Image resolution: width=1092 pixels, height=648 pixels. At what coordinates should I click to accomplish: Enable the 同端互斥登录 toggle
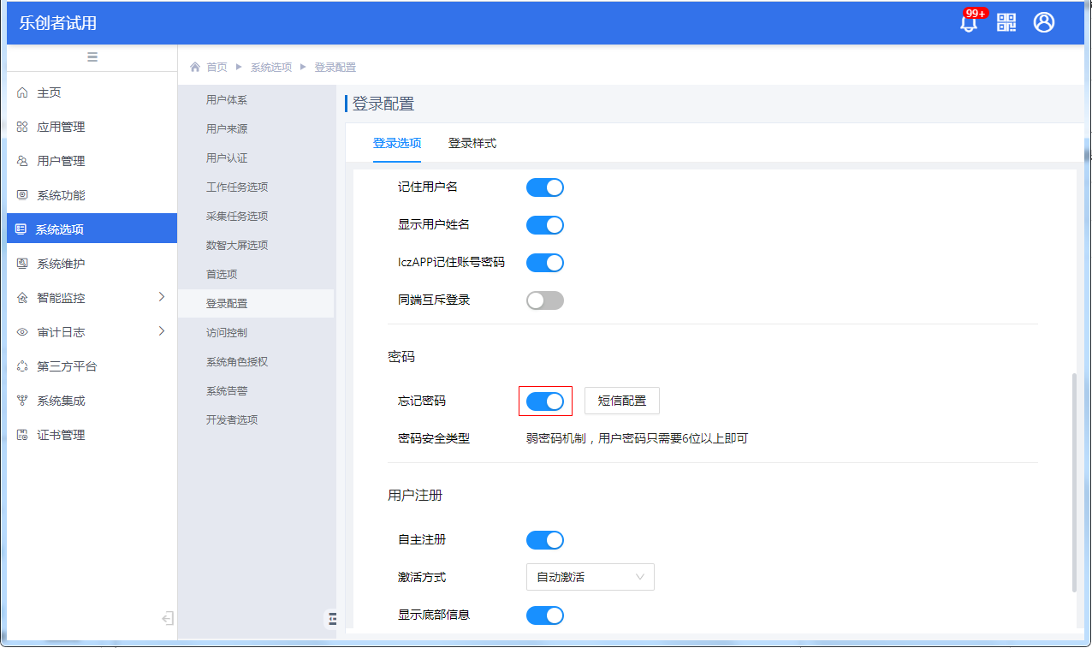pos(545,300)
